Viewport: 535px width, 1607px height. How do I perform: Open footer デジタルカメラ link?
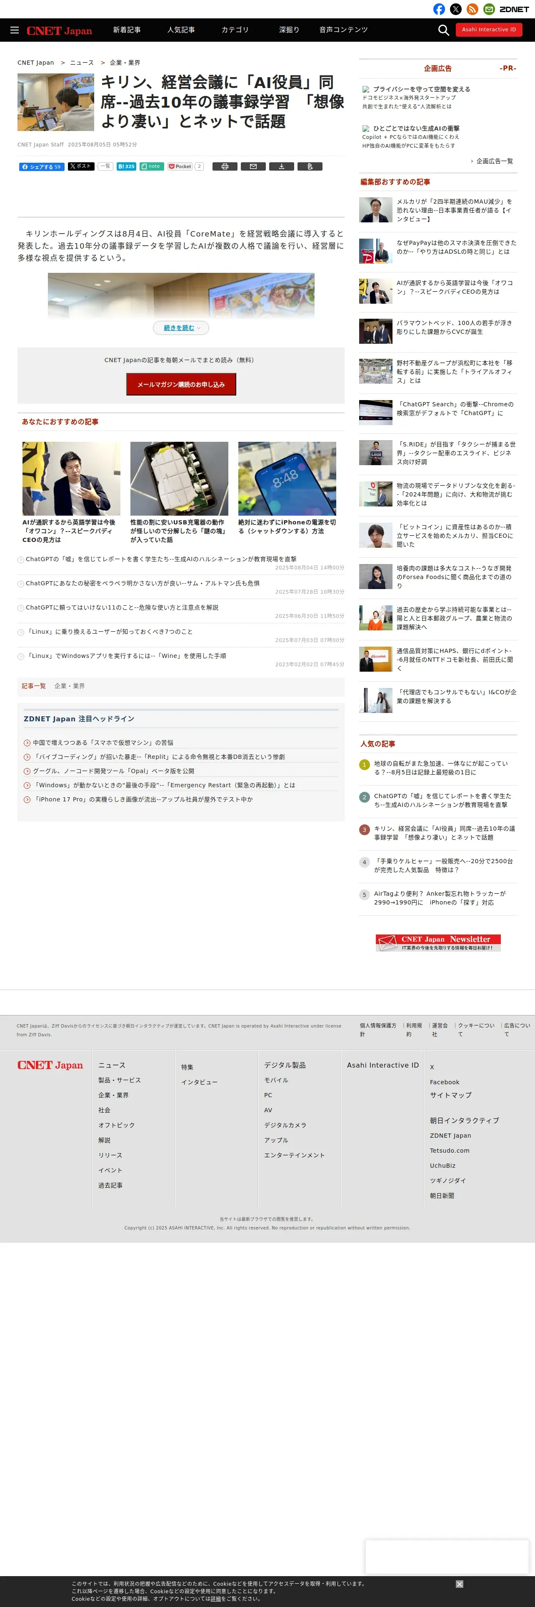point(285,1125)
